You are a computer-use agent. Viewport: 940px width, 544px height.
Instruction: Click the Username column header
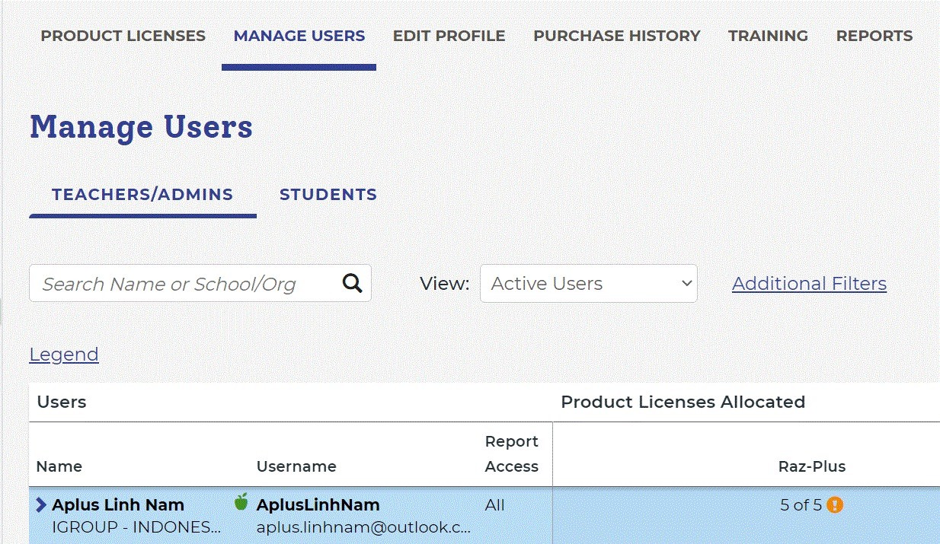(296, 466)
